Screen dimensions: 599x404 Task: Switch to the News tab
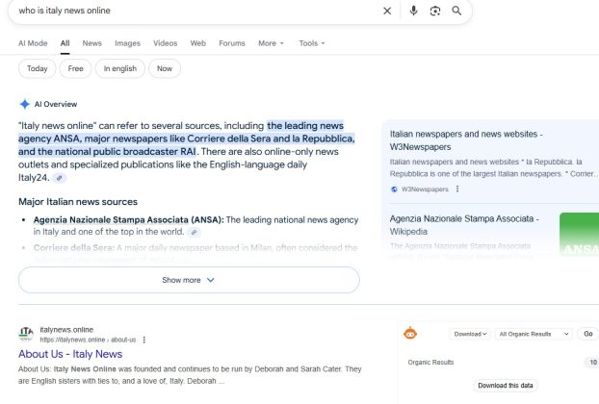pos(91,43)
